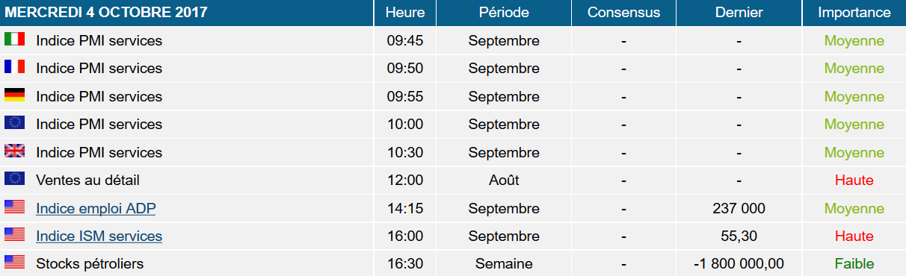
Task: Click the Italian flag icon
Action: [15, 39]
